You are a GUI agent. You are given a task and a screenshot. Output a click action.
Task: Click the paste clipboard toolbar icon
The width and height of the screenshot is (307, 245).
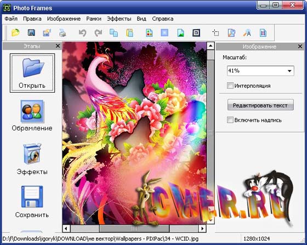pyautogui.click(x=129, y=32)
